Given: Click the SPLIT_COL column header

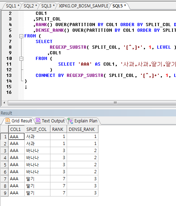Looking at the screenshot, I should [x=37, y=129].
